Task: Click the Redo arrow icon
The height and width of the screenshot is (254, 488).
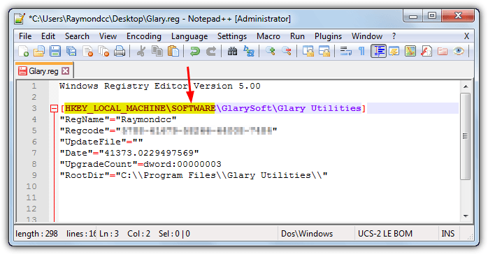Action: pyautogui.click(x=211, y=51)
